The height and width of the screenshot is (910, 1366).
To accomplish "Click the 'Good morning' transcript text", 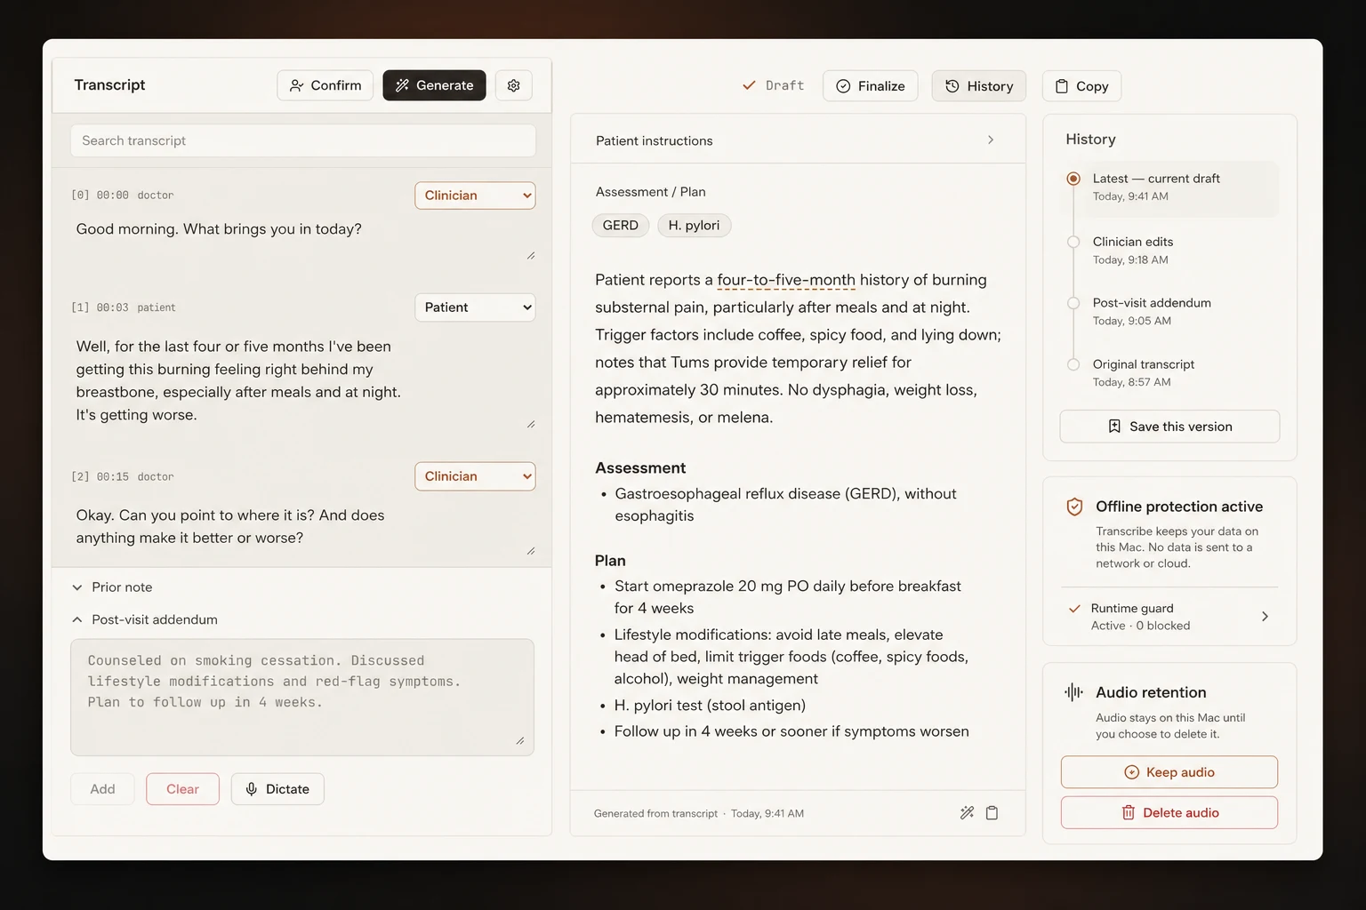I will (219, 229).
